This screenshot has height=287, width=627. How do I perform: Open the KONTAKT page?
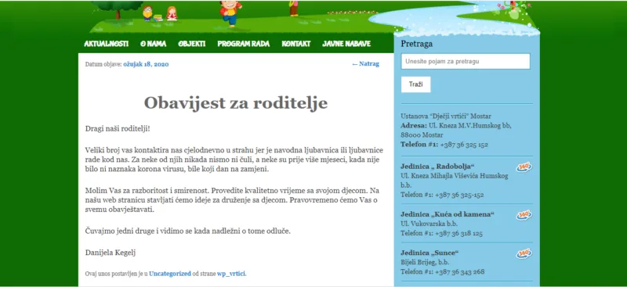click(x=296, y=44)
